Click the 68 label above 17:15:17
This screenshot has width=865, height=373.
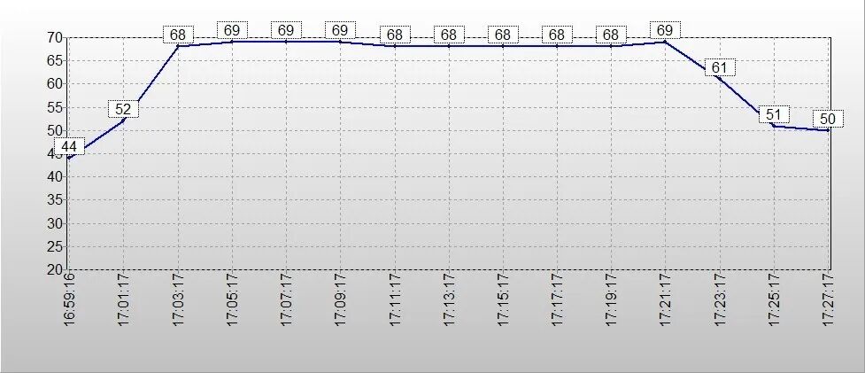[503, 35]
